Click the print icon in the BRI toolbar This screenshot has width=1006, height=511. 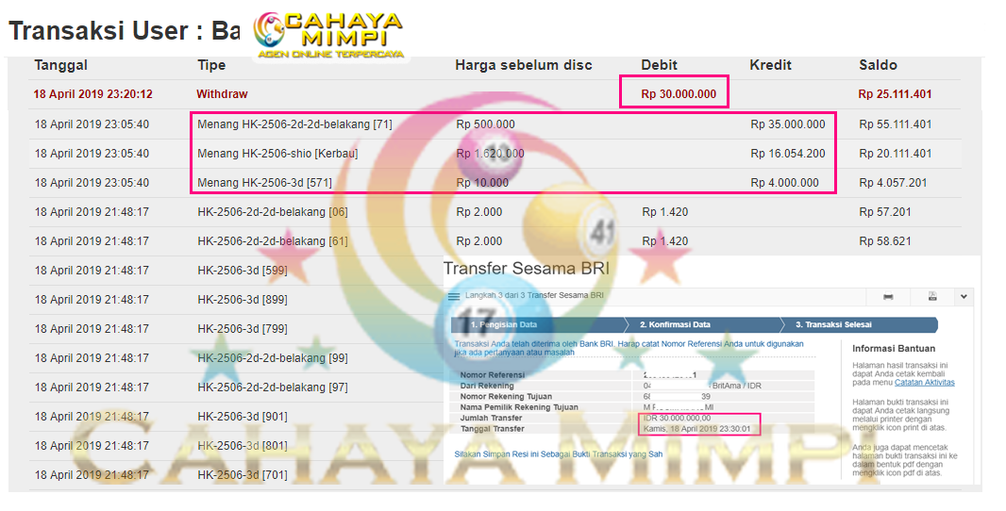point(888,296)
